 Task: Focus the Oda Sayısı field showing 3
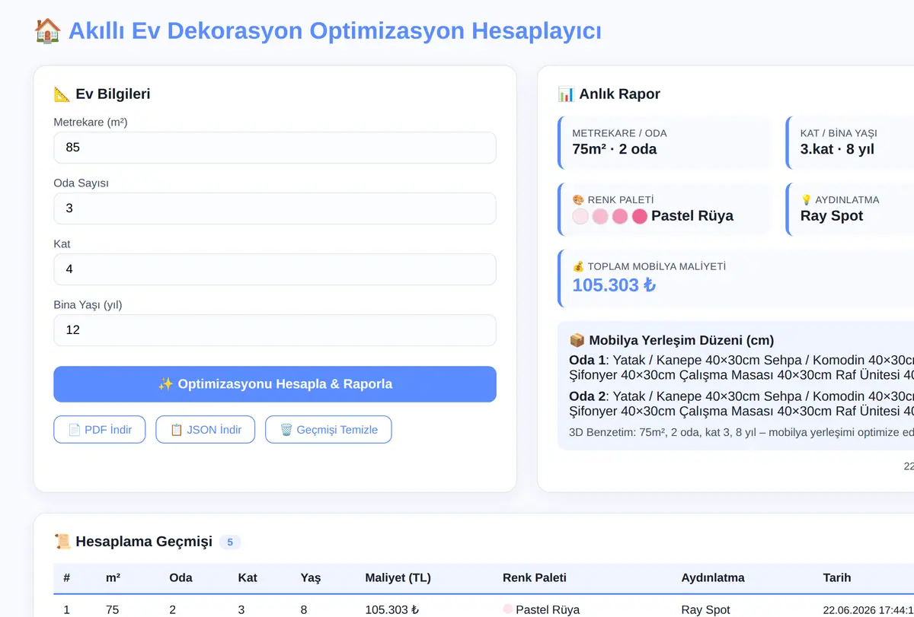275,208
